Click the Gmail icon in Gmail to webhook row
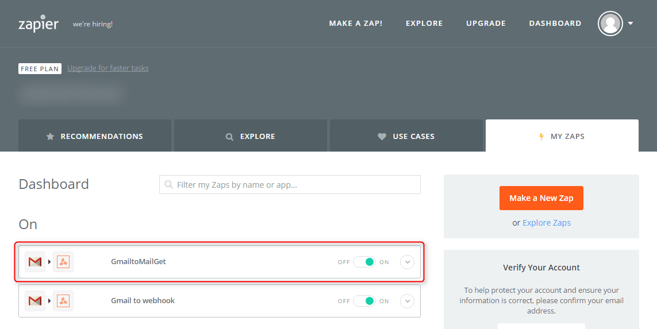Viewport: 657px width, 329px height. coord(35,301)
